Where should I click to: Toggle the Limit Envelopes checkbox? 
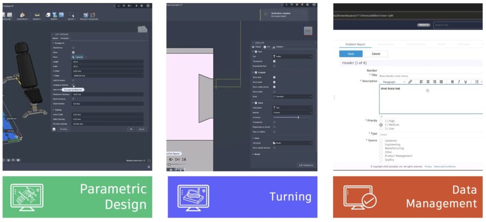point(73,80)
